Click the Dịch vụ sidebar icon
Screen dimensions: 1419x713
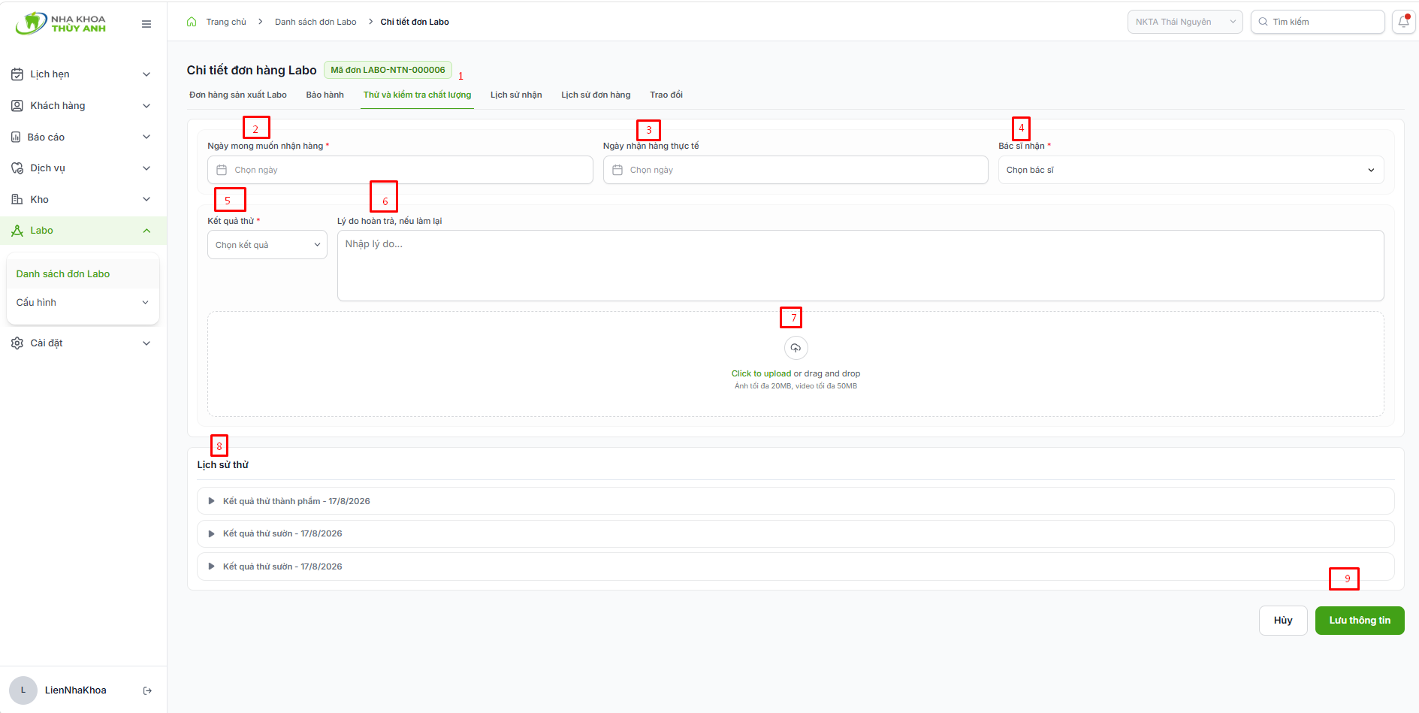[x=17, y=168]
